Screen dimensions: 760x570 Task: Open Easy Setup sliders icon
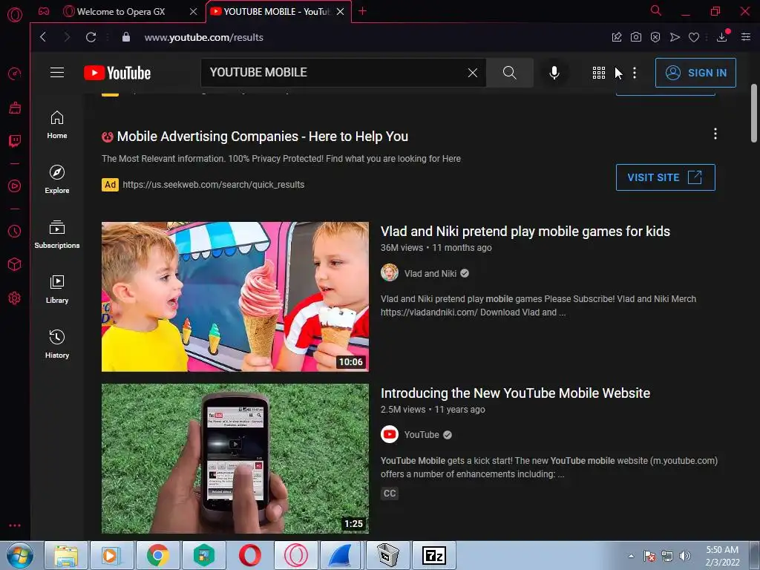pyautogui.click(x=746, y=37)
